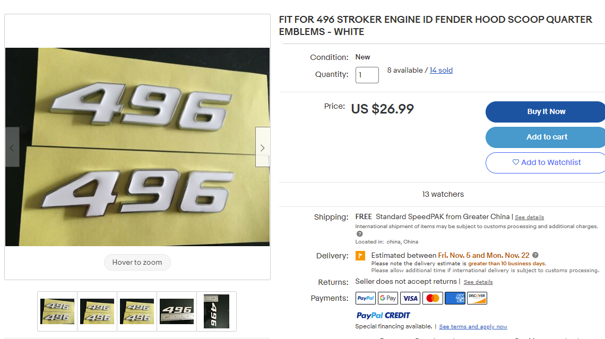
Task: Click the PayPal Credit logo
Action: point(383,316)
